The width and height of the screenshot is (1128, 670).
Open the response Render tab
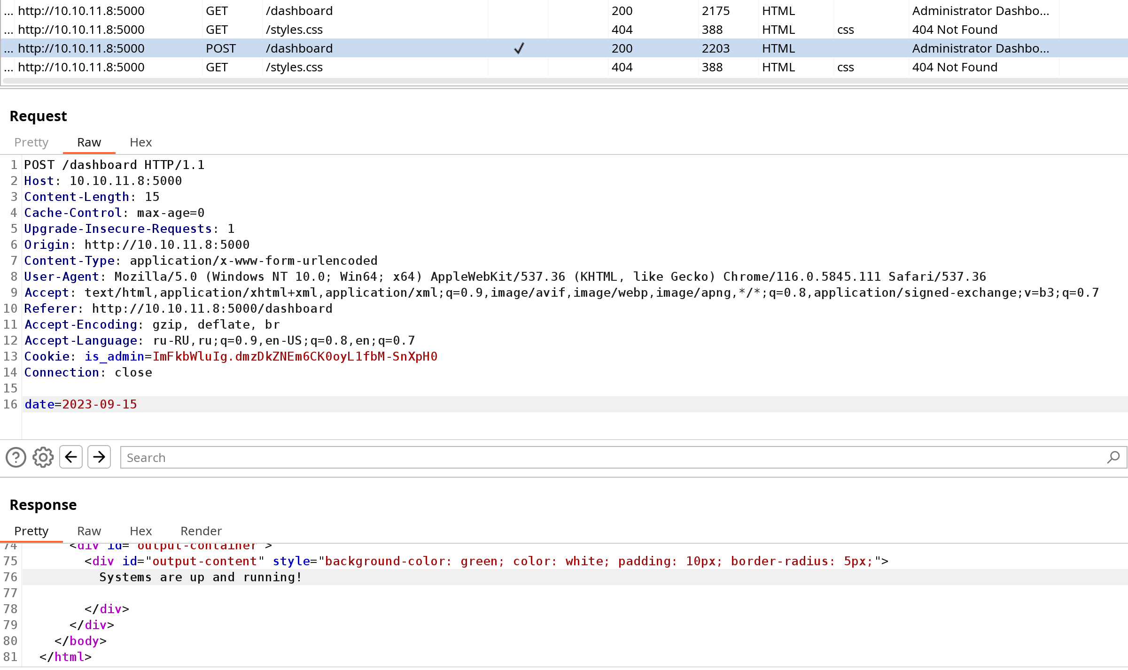[x=201, y=531]
